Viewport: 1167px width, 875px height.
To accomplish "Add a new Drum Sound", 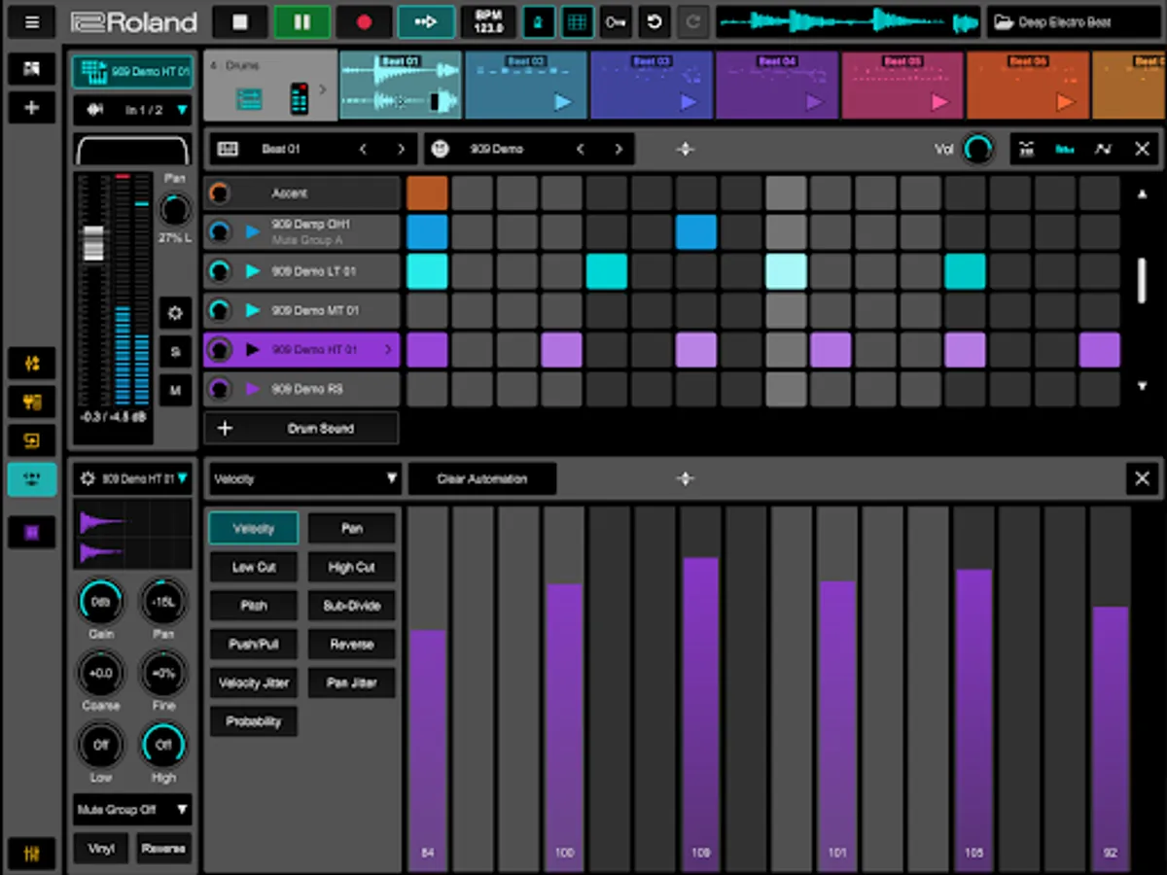I will coord(301,428).
